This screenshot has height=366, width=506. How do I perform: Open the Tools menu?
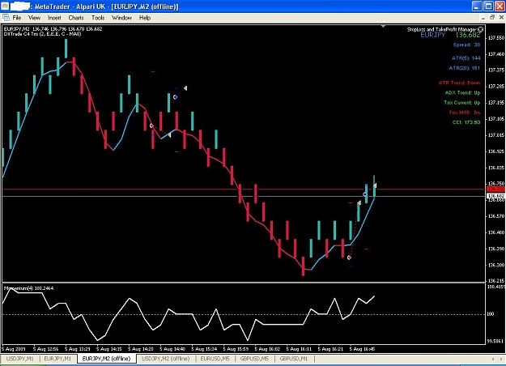98,18
